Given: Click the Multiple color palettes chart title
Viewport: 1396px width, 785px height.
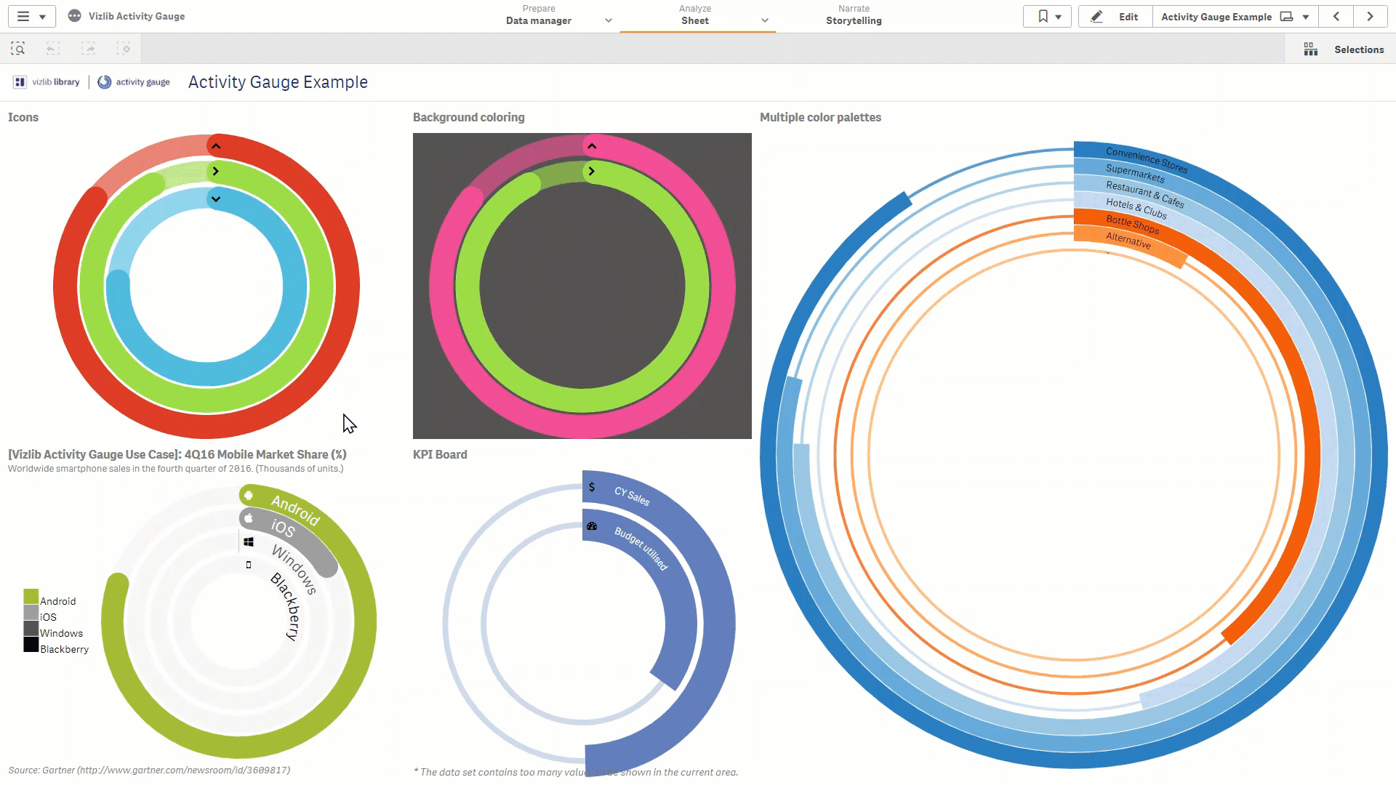Looking at the screenshot, I should (x=821, y=117).
